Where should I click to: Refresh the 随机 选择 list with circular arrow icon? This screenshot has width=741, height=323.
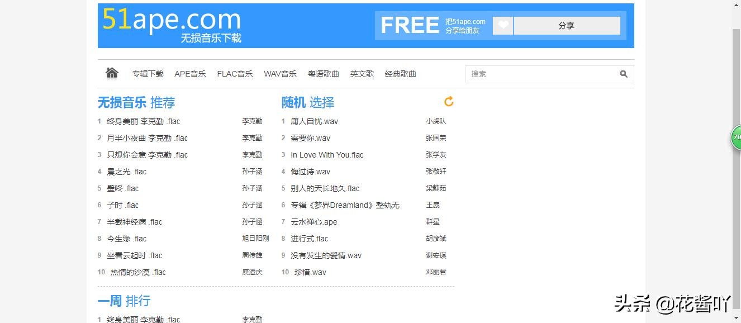coord(448,101)
